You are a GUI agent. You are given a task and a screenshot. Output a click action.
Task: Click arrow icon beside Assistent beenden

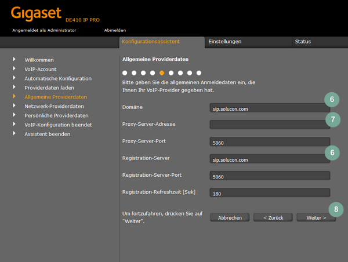click(x=14, y=134)
